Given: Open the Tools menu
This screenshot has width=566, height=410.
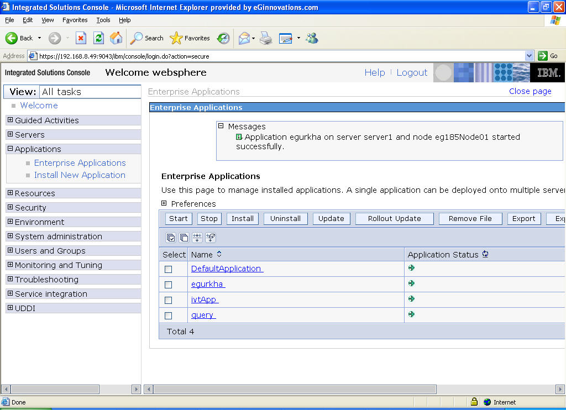Looking at the screenshot, I should tap(103, 20).
